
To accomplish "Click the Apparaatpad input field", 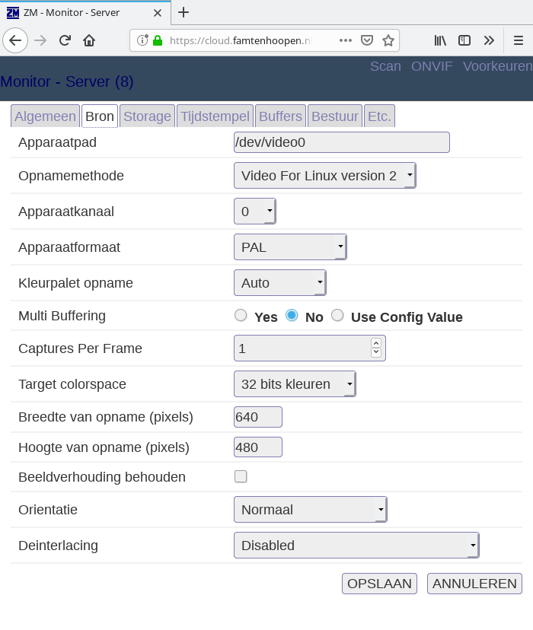I will [x=341, y=142].
